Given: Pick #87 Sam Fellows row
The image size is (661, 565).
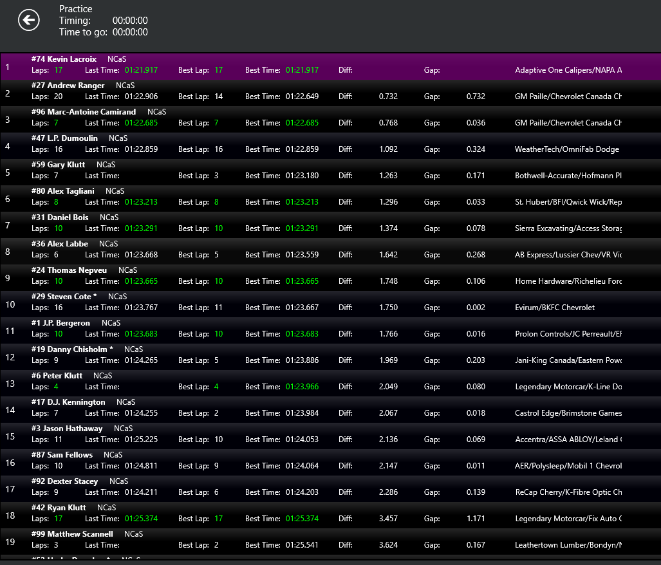Looking at the screenshot, I should [331, 463].
